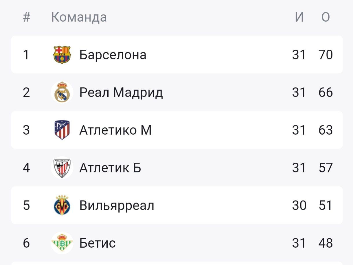The width and height of the screenshot is (353, 265).
Task: Click the Real Madrid club crest
Action: (62, 92)
